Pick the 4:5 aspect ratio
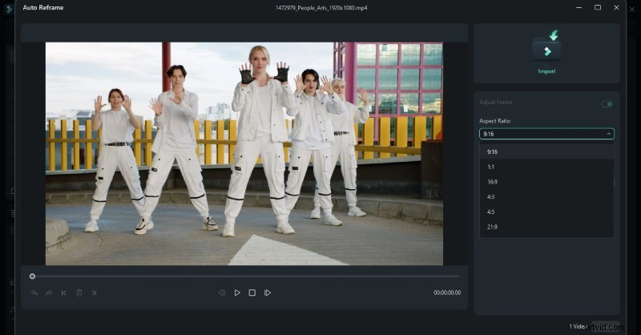641x335 pixels. click(546, 212)
